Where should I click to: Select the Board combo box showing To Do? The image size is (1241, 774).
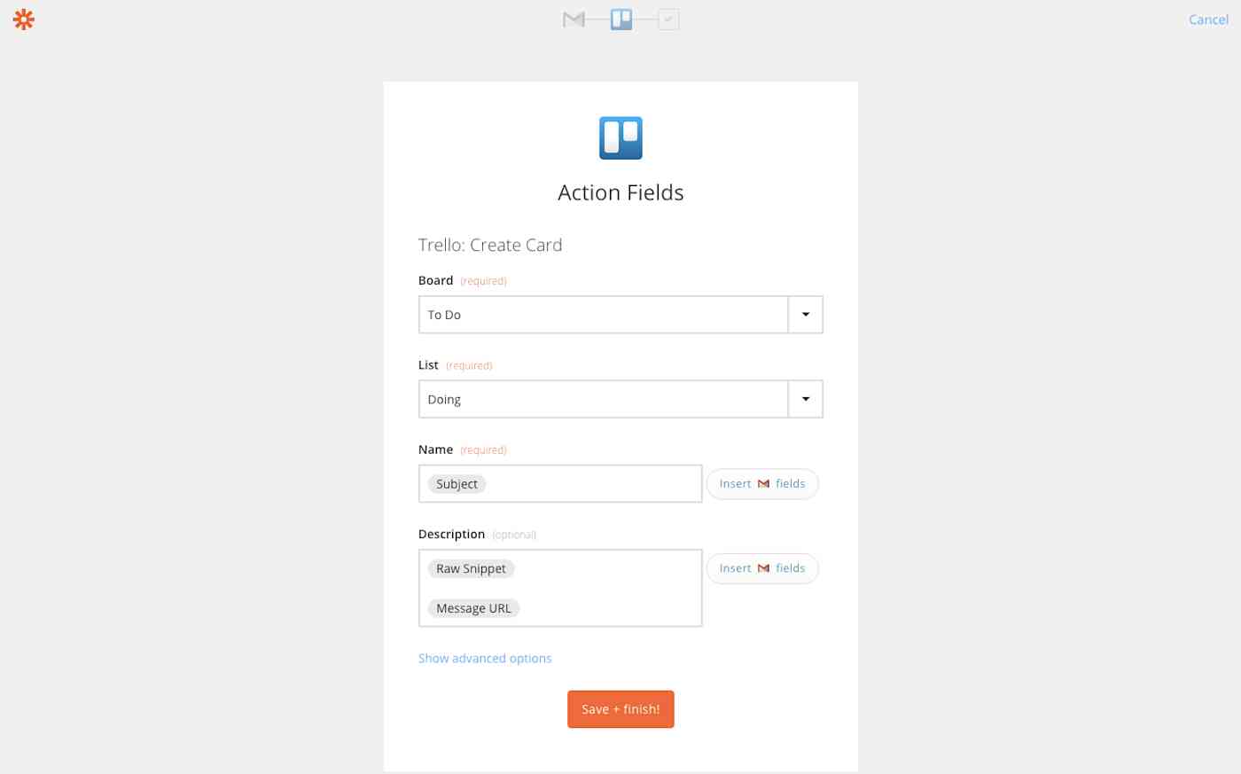[603, 314]
